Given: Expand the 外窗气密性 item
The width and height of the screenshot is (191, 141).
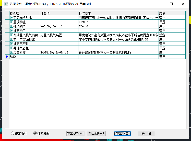Looking at the screenshot, I should pyautogui.click(x=11, y=44).
